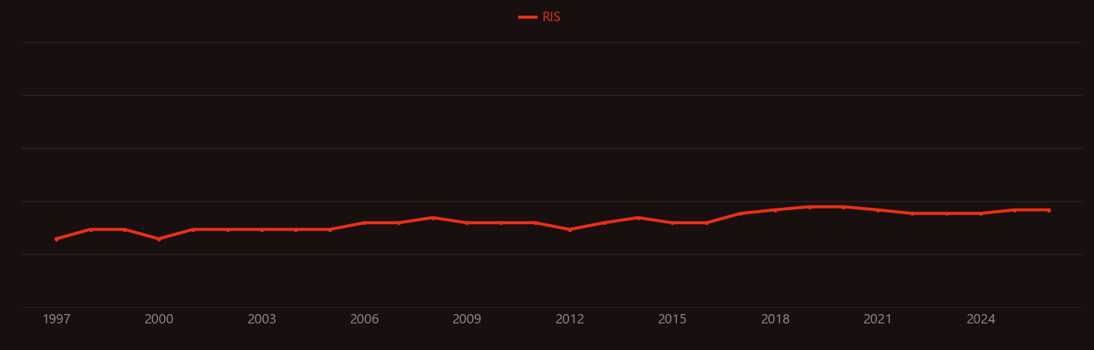Click the 2018 x-axis label
Viewport: 1094px width, 350px height.
pyautogui.click(x=775, y=320)
